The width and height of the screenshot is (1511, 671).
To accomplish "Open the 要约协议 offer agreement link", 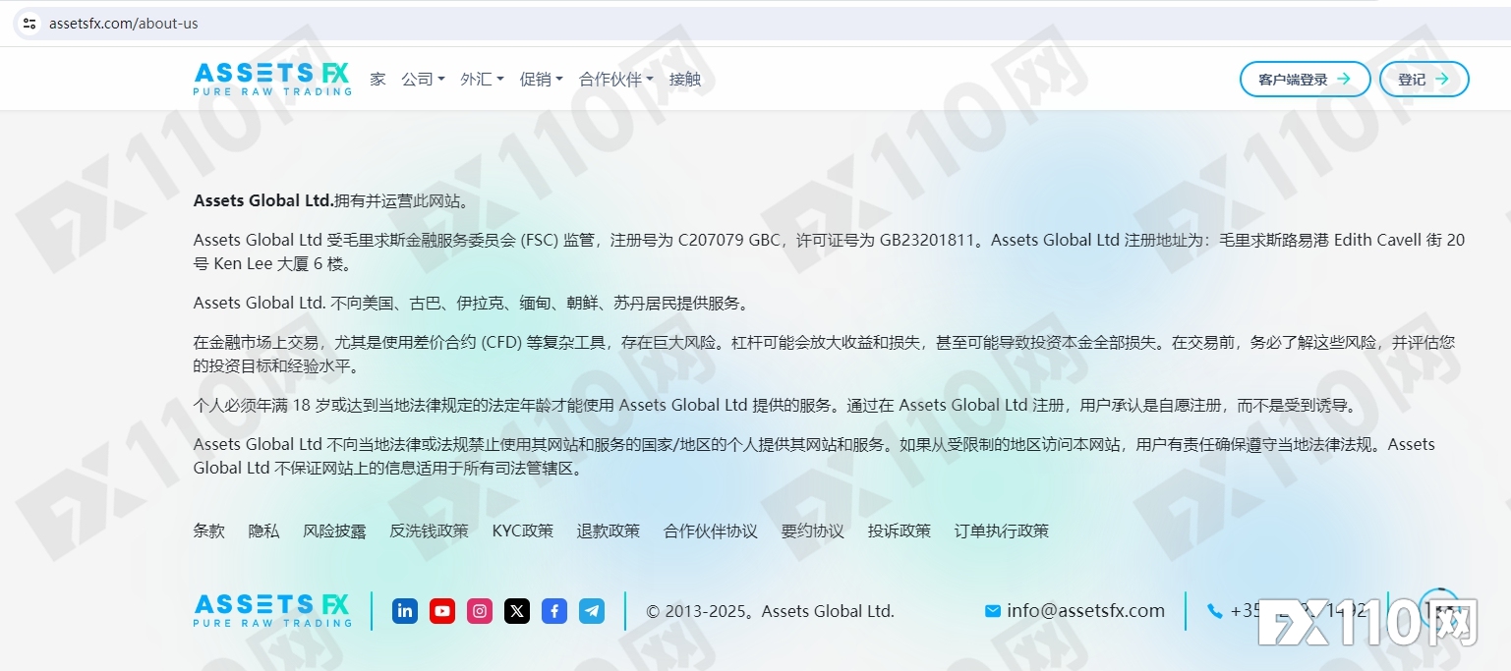I will click(x=813, y=531).
